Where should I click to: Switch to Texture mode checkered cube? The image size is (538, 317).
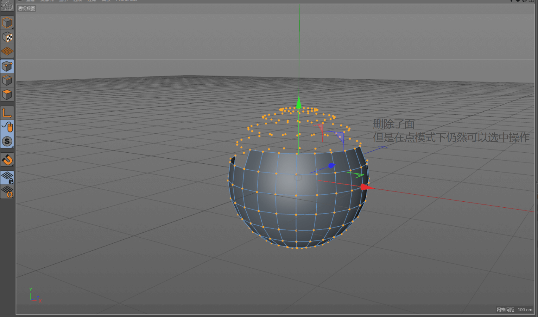pyautogui.click(x=7, y=37)
